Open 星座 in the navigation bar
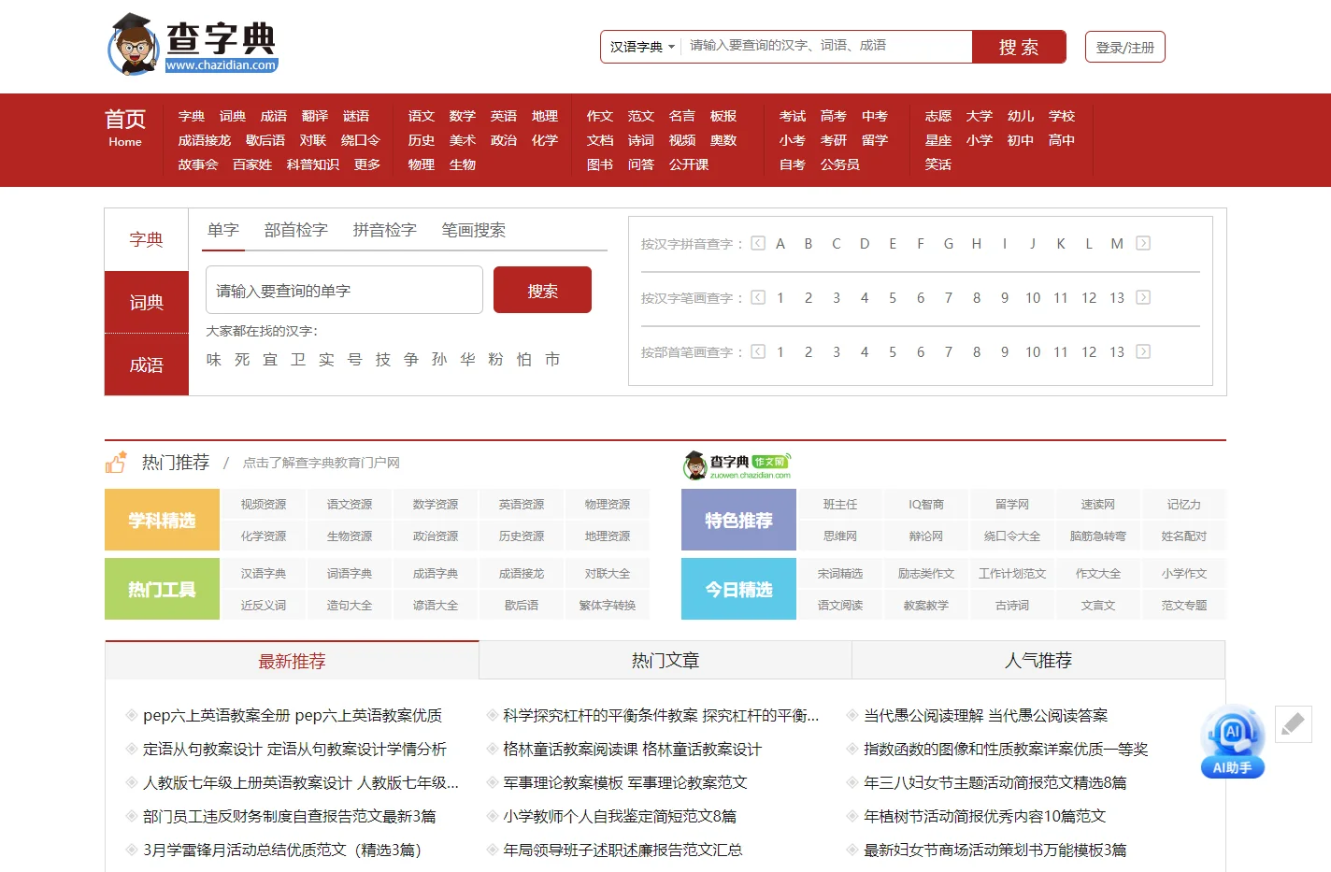Image resolution: width=1331 pixels, height=872 pixels. point(938,140)
